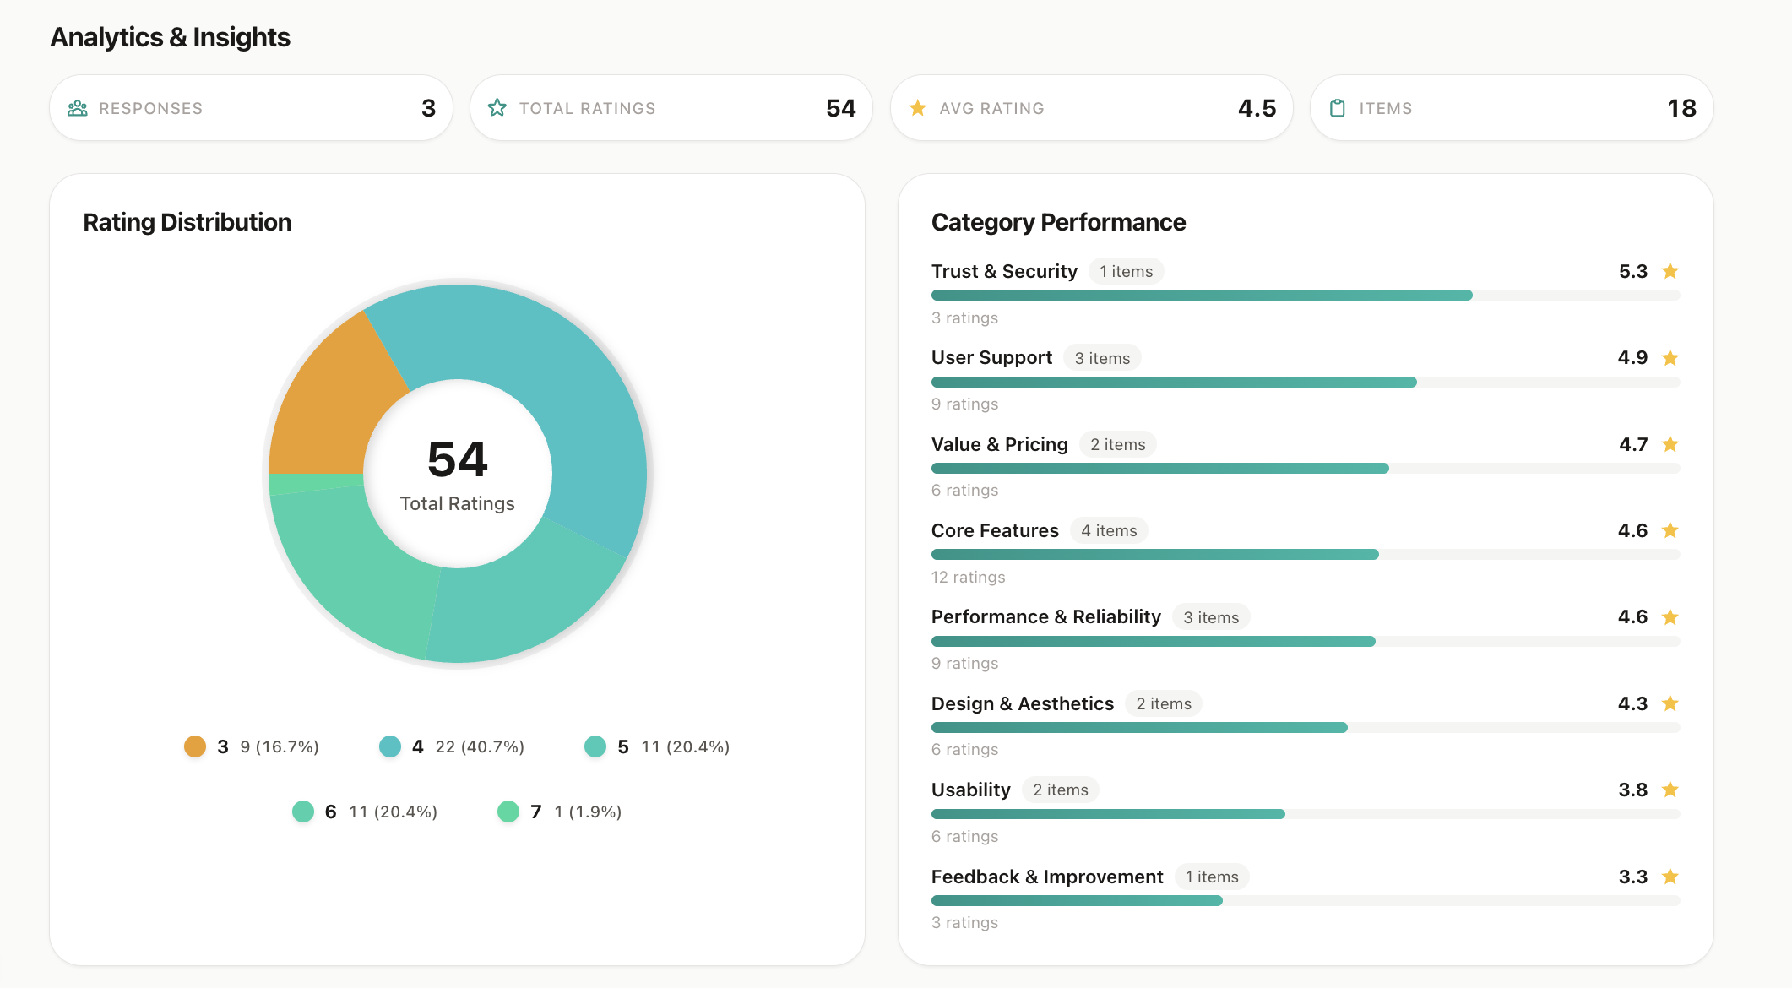Click the blue legend dot for rating 4
1792x988 pixels.
pos(390,746)
